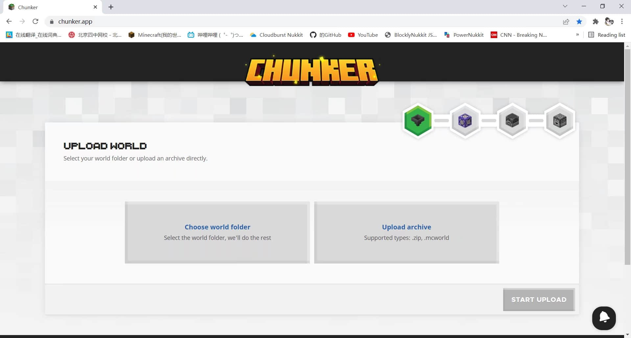Open the Chrome three-dot menu

tap(622, 22)
